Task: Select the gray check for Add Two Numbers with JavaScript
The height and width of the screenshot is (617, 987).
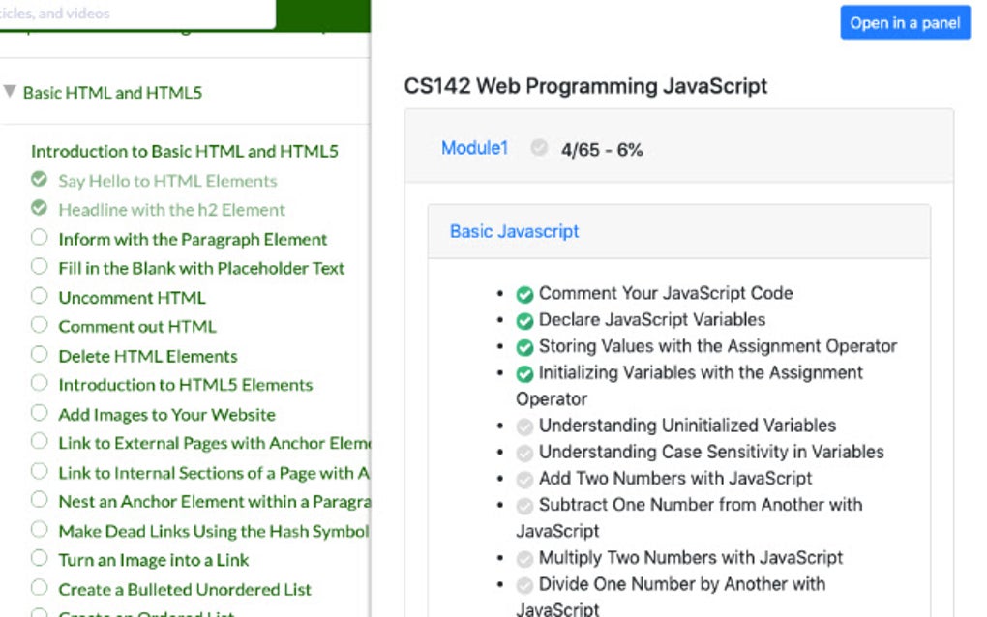Action: (525, 478)
